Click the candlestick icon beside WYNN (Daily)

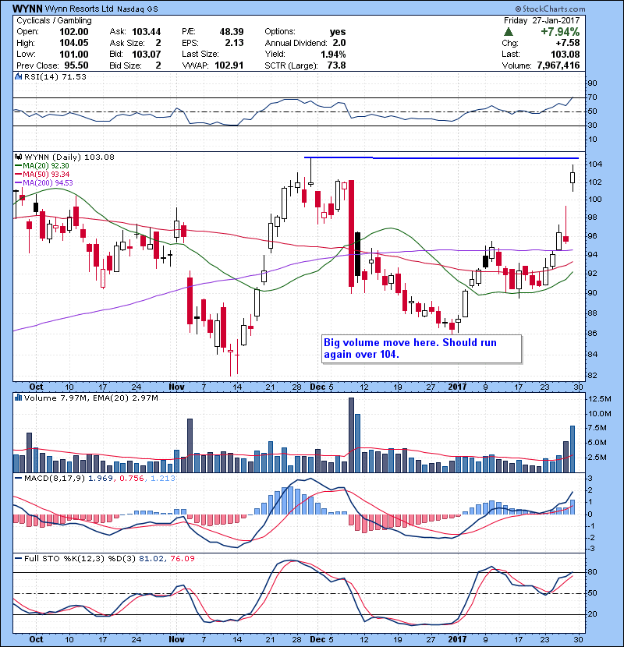pos(18,157)
